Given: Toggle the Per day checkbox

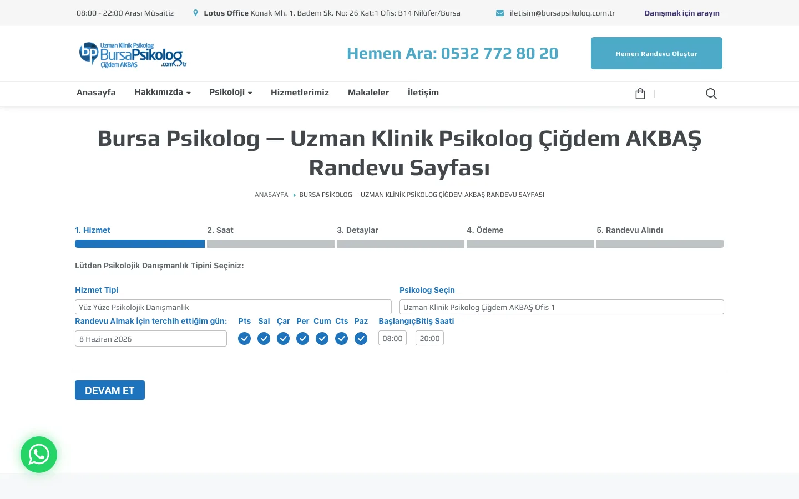Looking at the screenshot, I should tap(302, 338).
